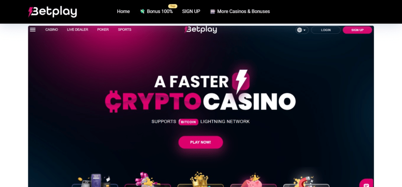The height and width of the screenshot is (187, 402).
Task: Open the globe language selector
Action: [302, 30]
